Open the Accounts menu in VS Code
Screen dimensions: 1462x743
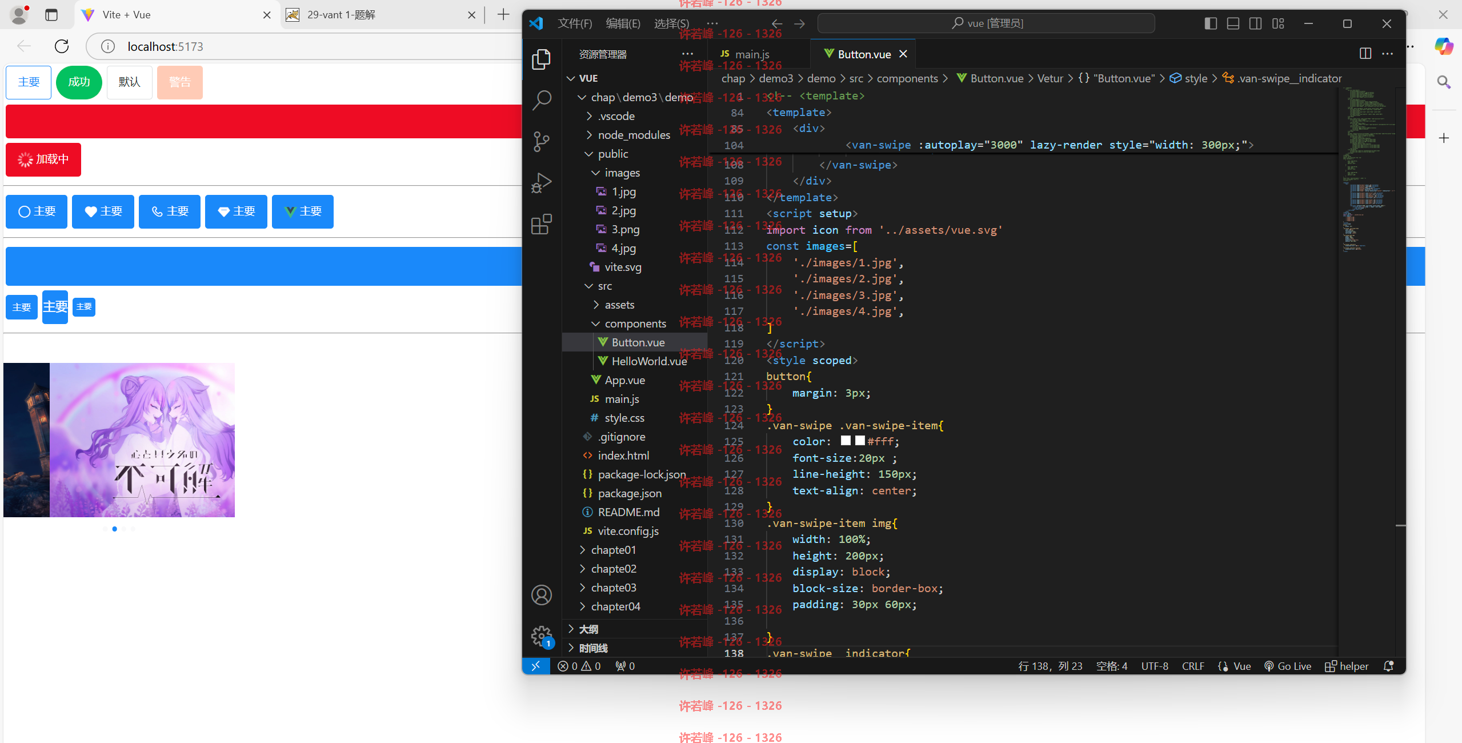pyautogui.click(x=541, y=595)
